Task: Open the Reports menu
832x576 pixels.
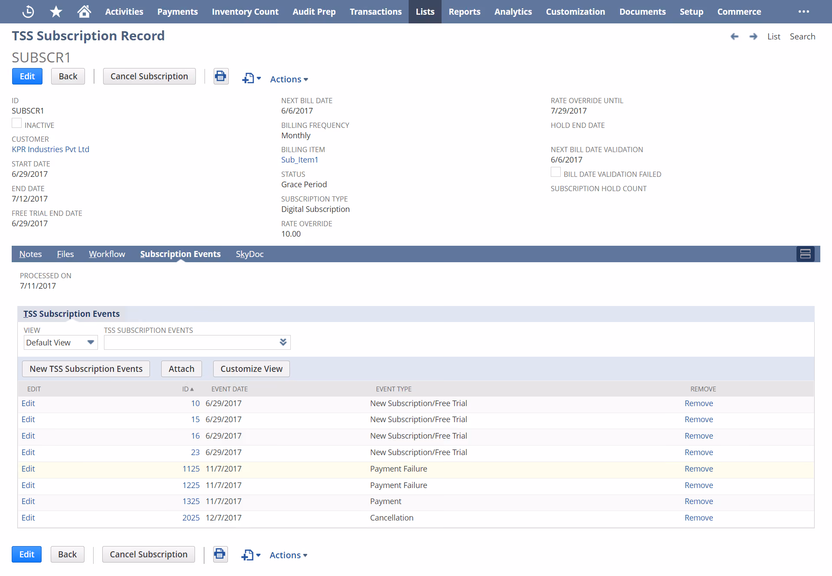Action: pyautogui.click(x=465, y=12)
